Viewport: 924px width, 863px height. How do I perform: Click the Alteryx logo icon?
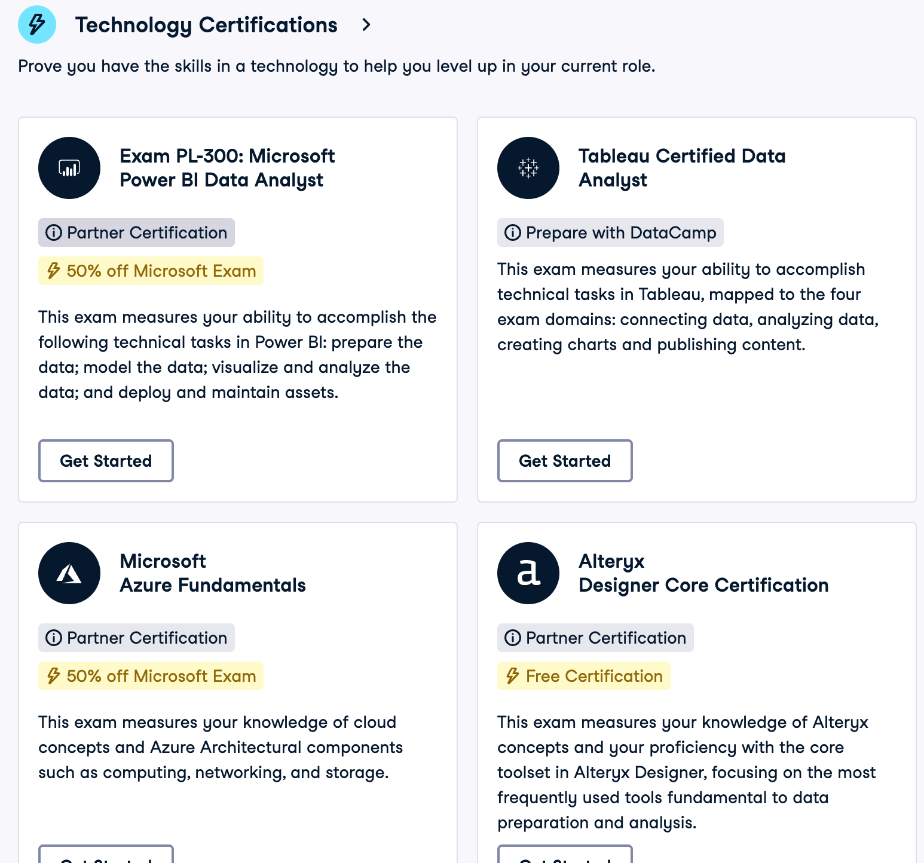pyautogui.click(x=528, y=573)
